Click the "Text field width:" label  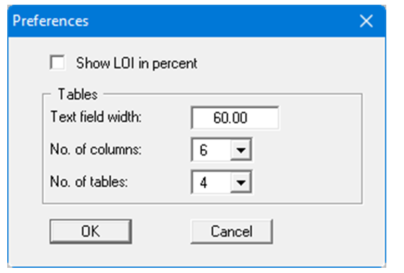pos(96,117)
